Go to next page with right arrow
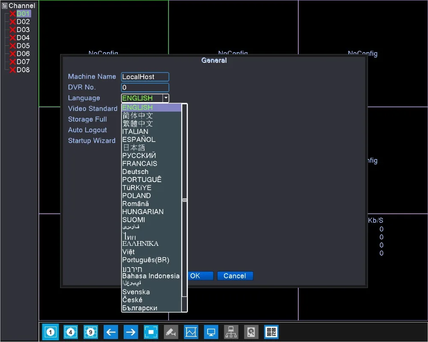This screenshot has height=342, width=428. point(131,332)
